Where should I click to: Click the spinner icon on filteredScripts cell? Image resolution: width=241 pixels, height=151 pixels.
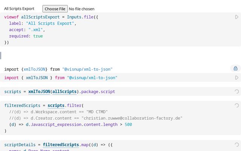[236, 105]
